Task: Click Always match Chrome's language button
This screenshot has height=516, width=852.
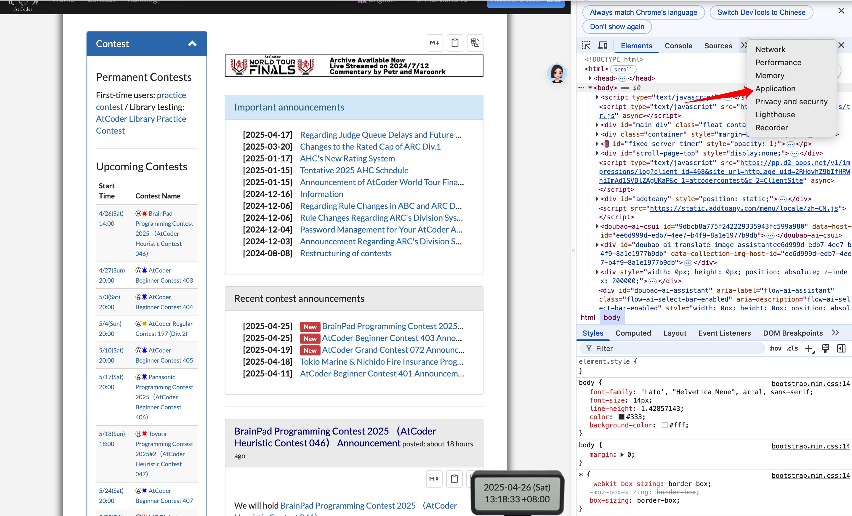Action: [643, 12]
